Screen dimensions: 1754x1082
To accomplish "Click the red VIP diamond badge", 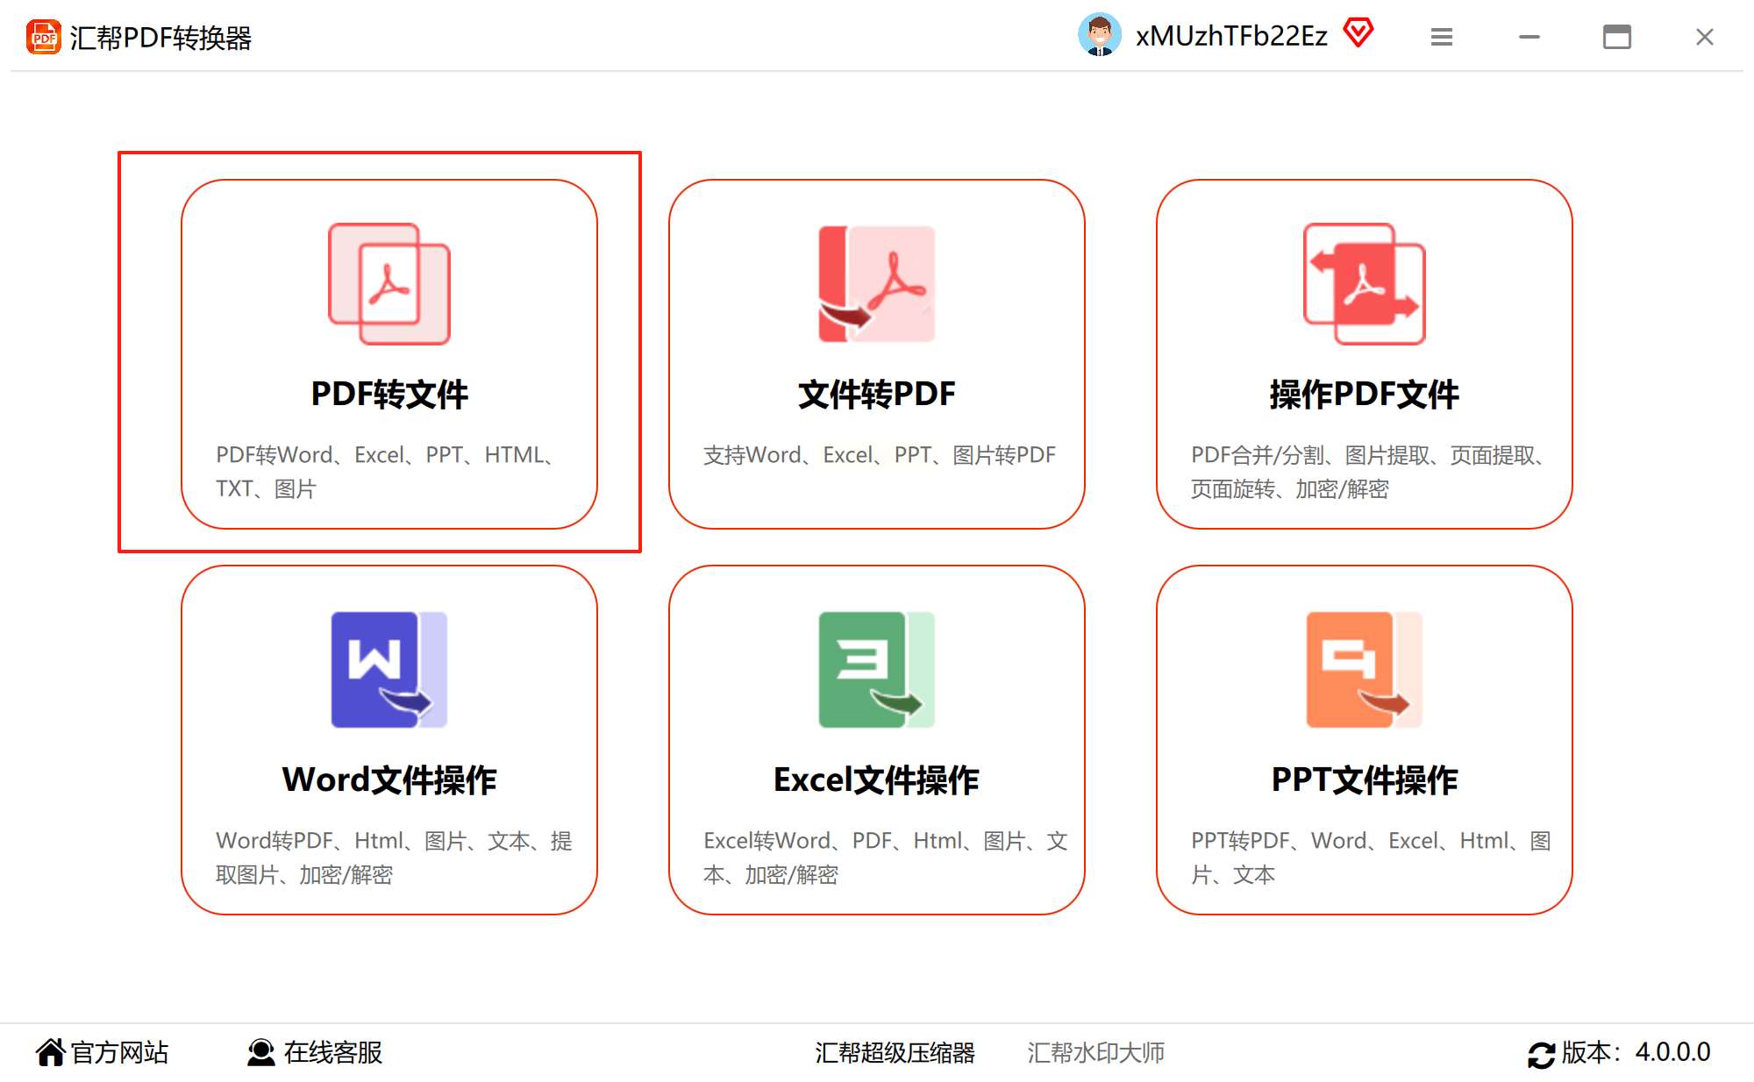I will [x=1358, y=33].
